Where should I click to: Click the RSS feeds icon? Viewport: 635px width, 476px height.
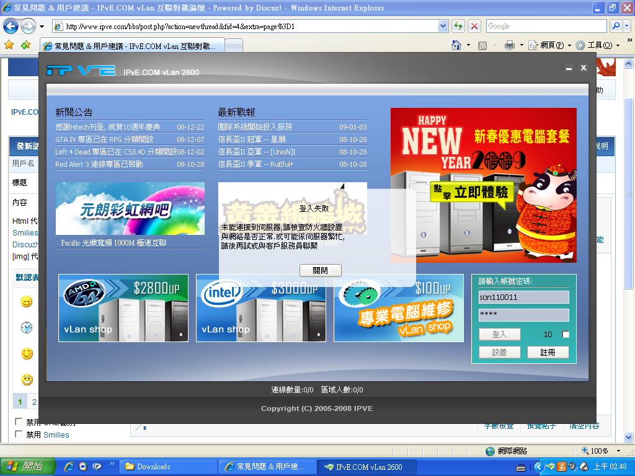pos(482,46)
